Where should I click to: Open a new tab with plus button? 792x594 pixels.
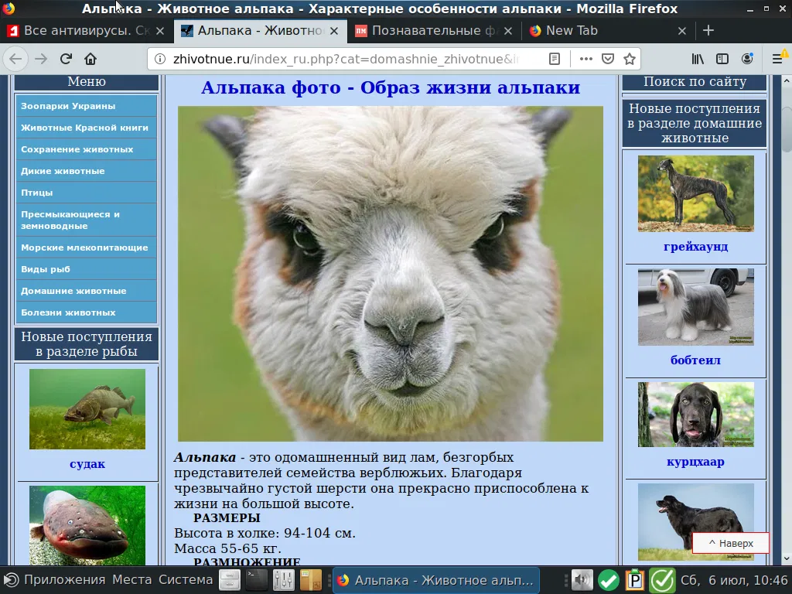[x=708, y=31]
